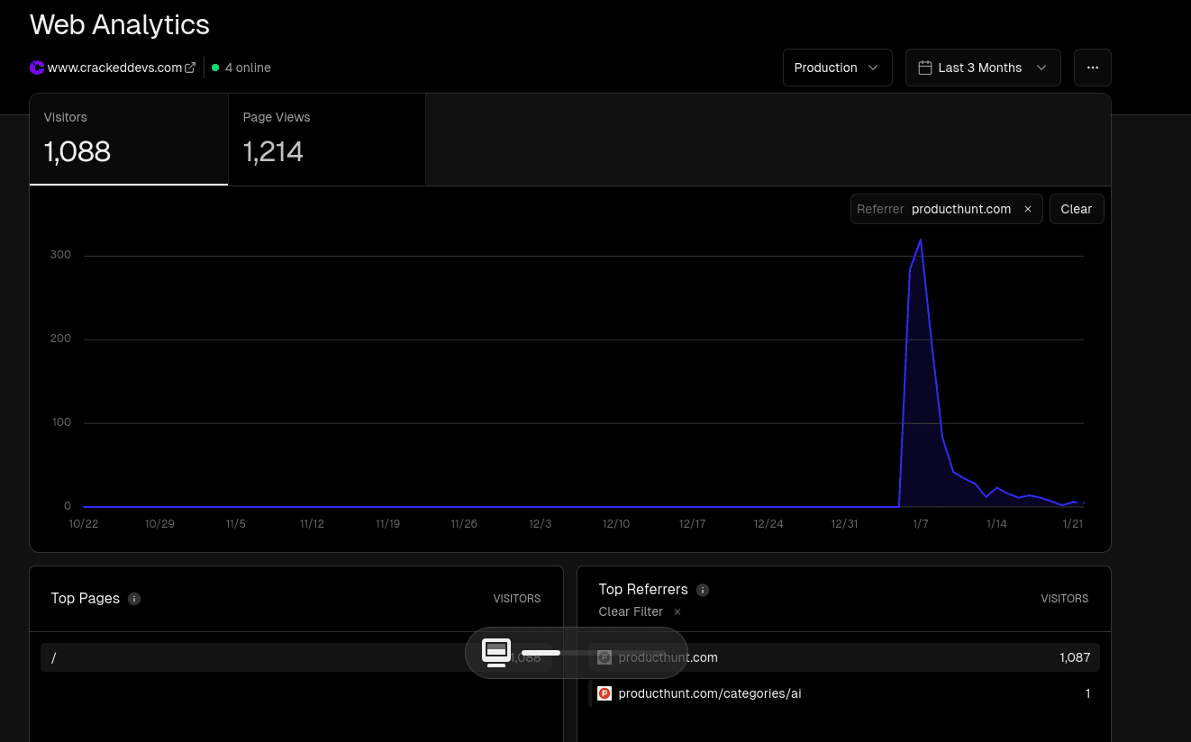Screen dimensions: 1191x742
Task: Switch to the Page Views tab
Action: click(327, 140)
